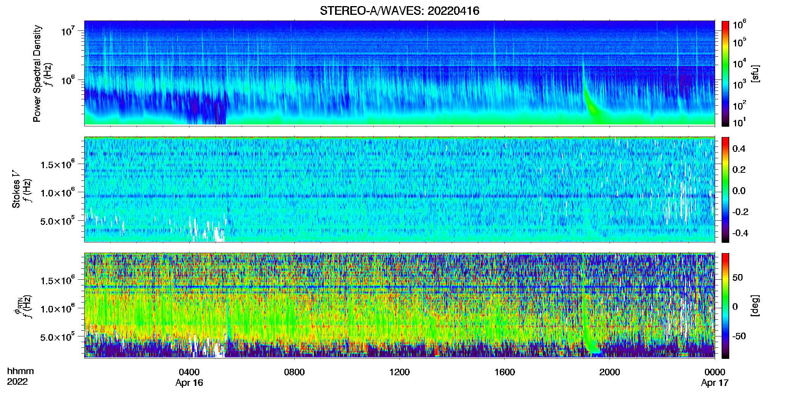Click the 1200 time tick label
This screenshot has width=799, height=411.
pos(399,372)
